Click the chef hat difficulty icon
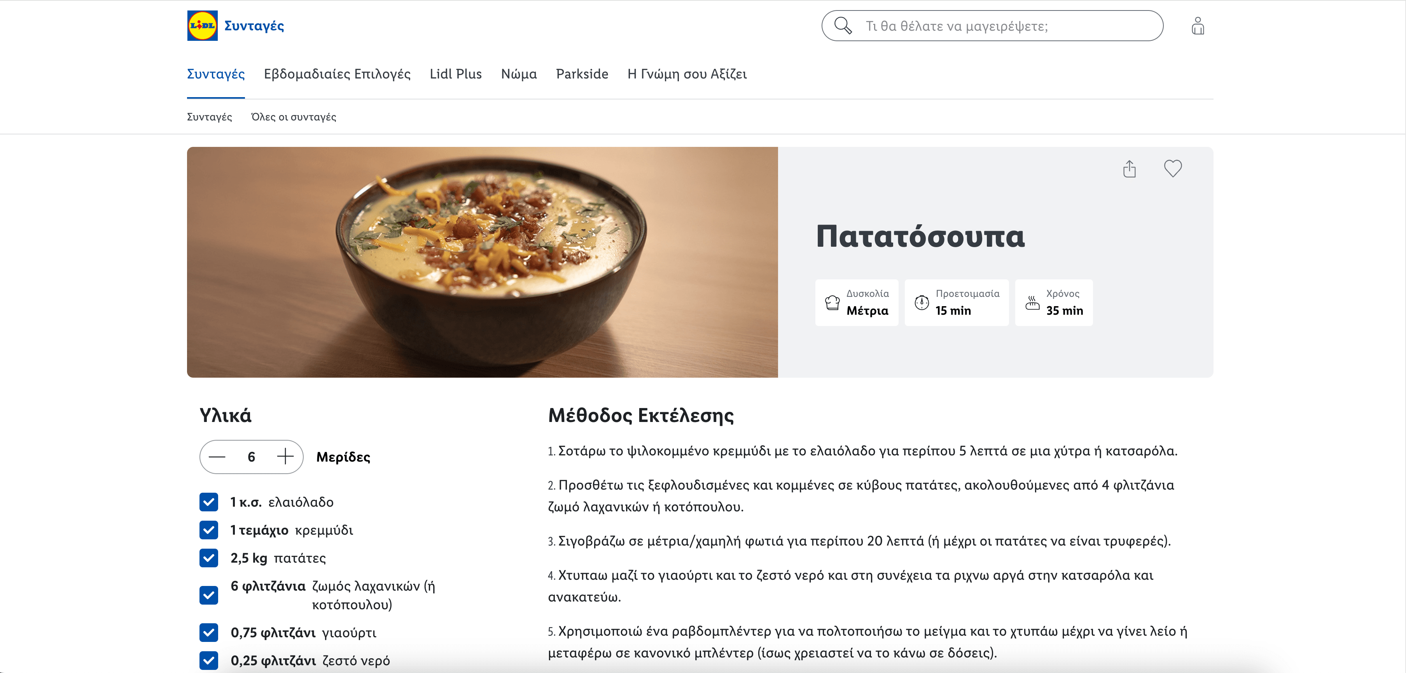This screenshot has height=673, width=1406. coord(832,302)
